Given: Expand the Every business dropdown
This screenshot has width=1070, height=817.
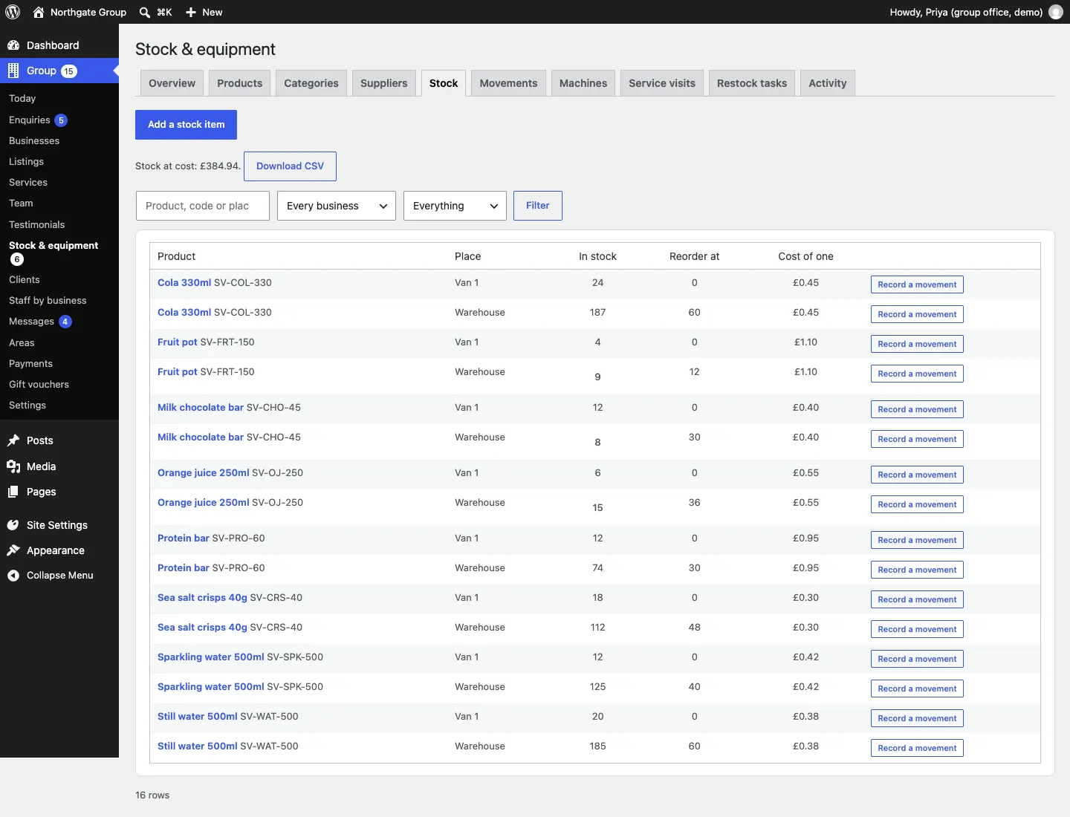Looking at the screenshot, I should coord(336,206).
